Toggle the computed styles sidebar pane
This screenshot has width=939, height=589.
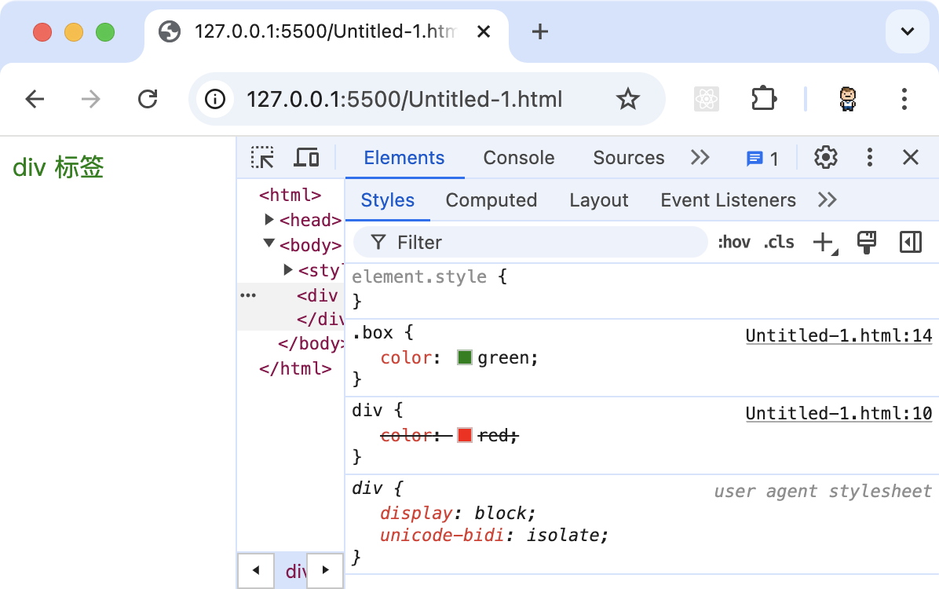click(910, 243)
